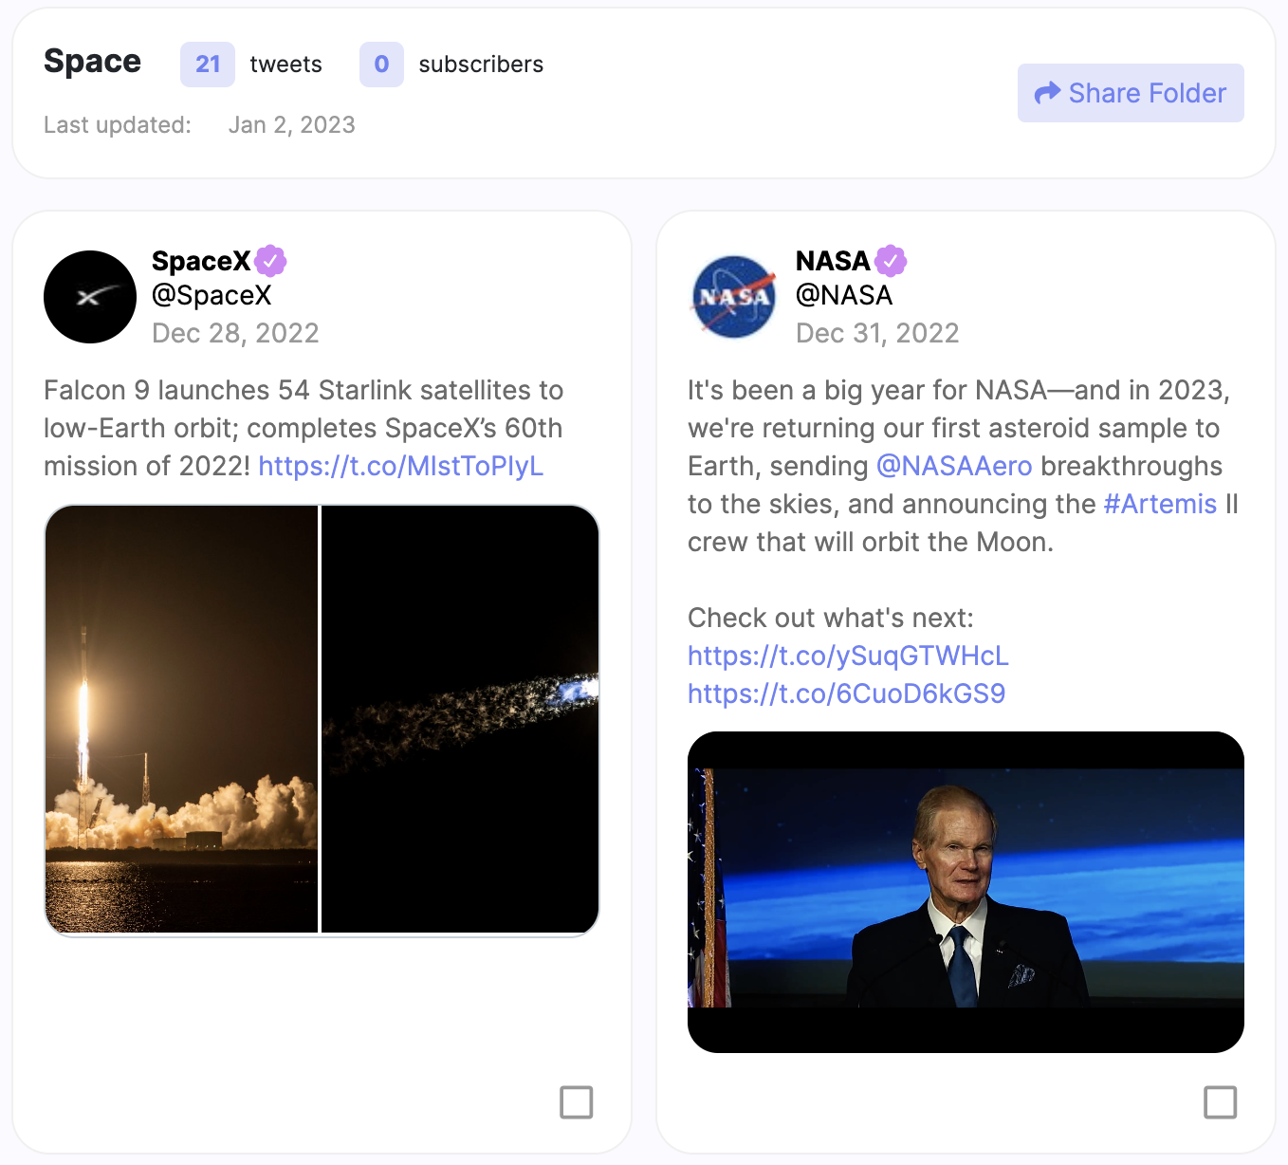This screenshot has width=1288, height=1165.
Task: Play the NASA speaker video
Action: (966, 892)
